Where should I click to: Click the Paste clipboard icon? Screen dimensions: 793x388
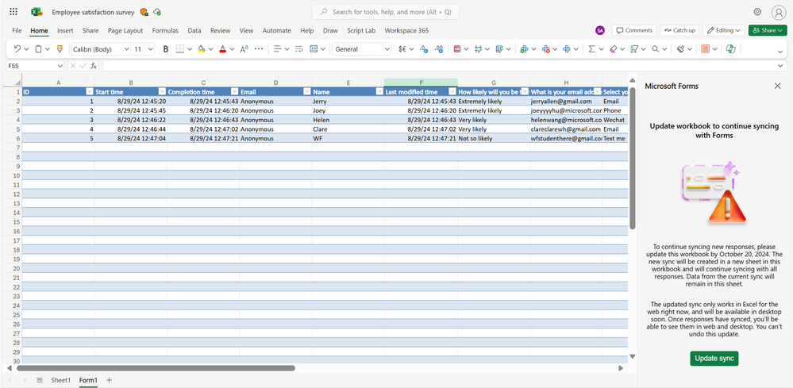[38, 49]
